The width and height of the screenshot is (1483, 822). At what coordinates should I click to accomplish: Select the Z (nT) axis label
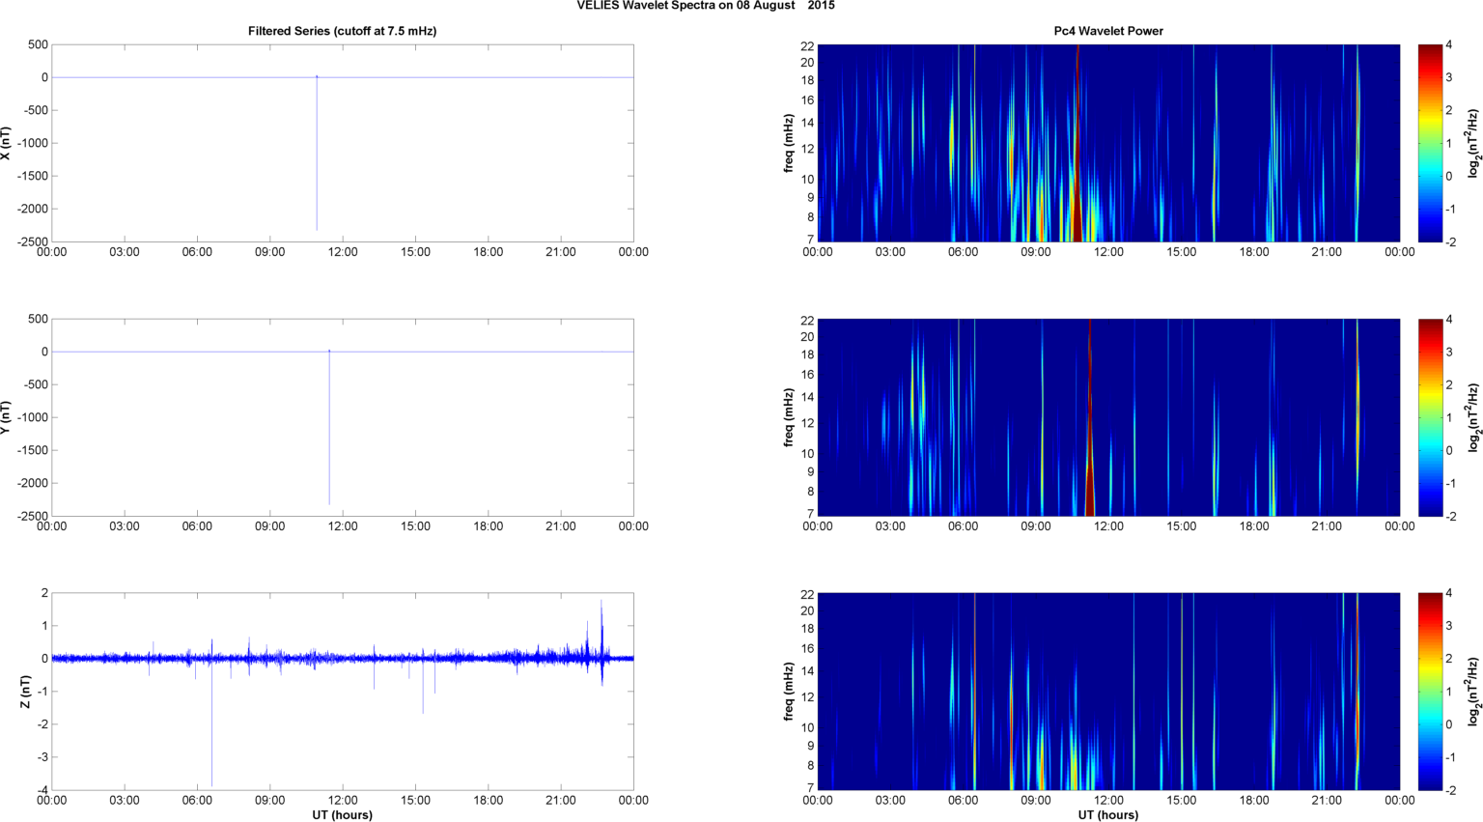click(26, 692)
